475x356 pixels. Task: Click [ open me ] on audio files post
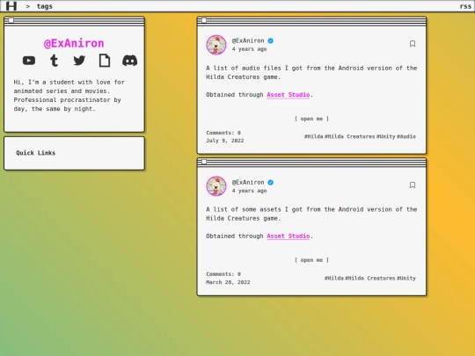311,119
